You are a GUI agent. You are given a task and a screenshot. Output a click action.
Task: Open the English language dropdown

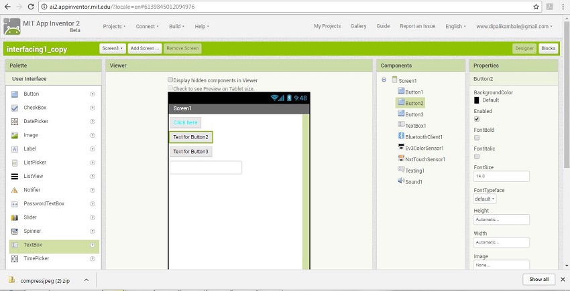click(455, 27)
